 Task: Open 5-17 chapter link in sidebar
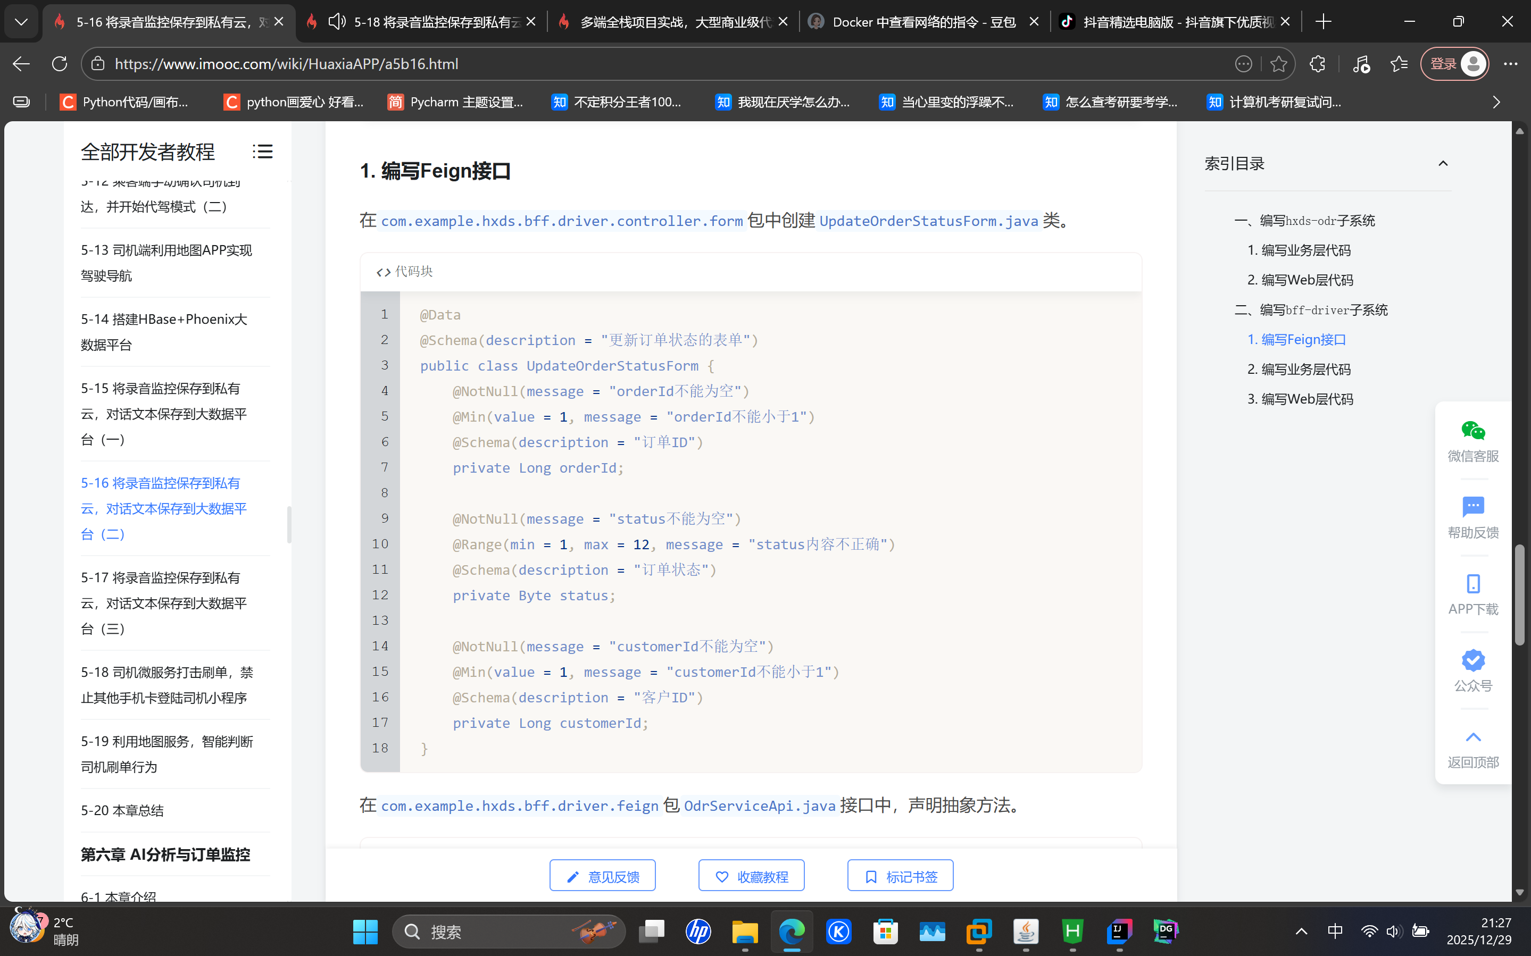click(164, 602)
